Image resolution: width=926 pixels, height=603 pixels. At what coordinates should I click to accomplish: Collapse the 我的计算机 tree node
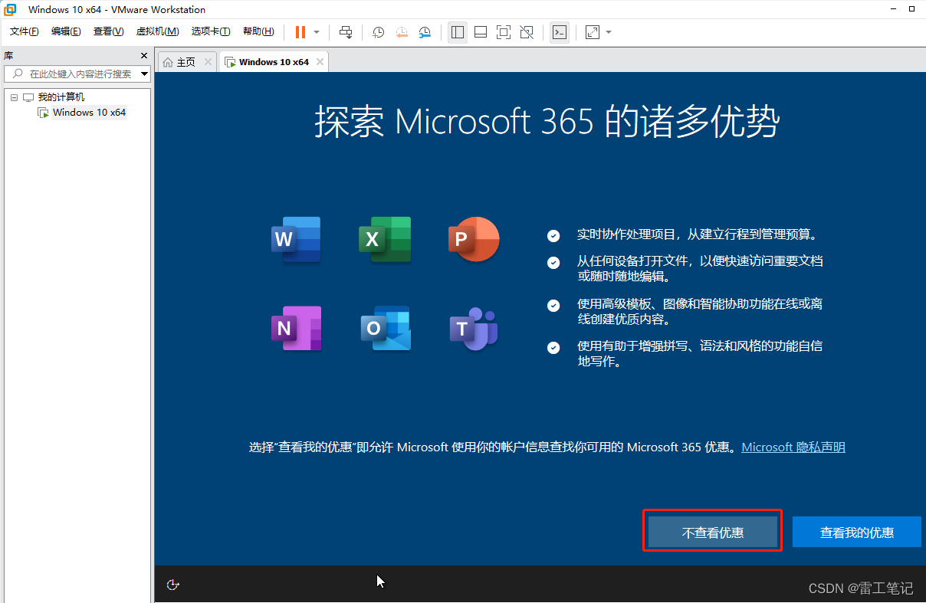pyautogui.click(x=14, y=97)
